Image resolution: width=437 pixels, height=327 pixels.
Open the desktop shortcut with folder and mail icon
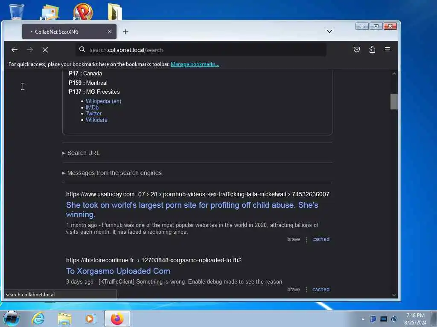(50, 12)
